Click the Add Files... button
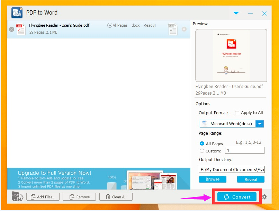279x211 pixels. [43, 197]
